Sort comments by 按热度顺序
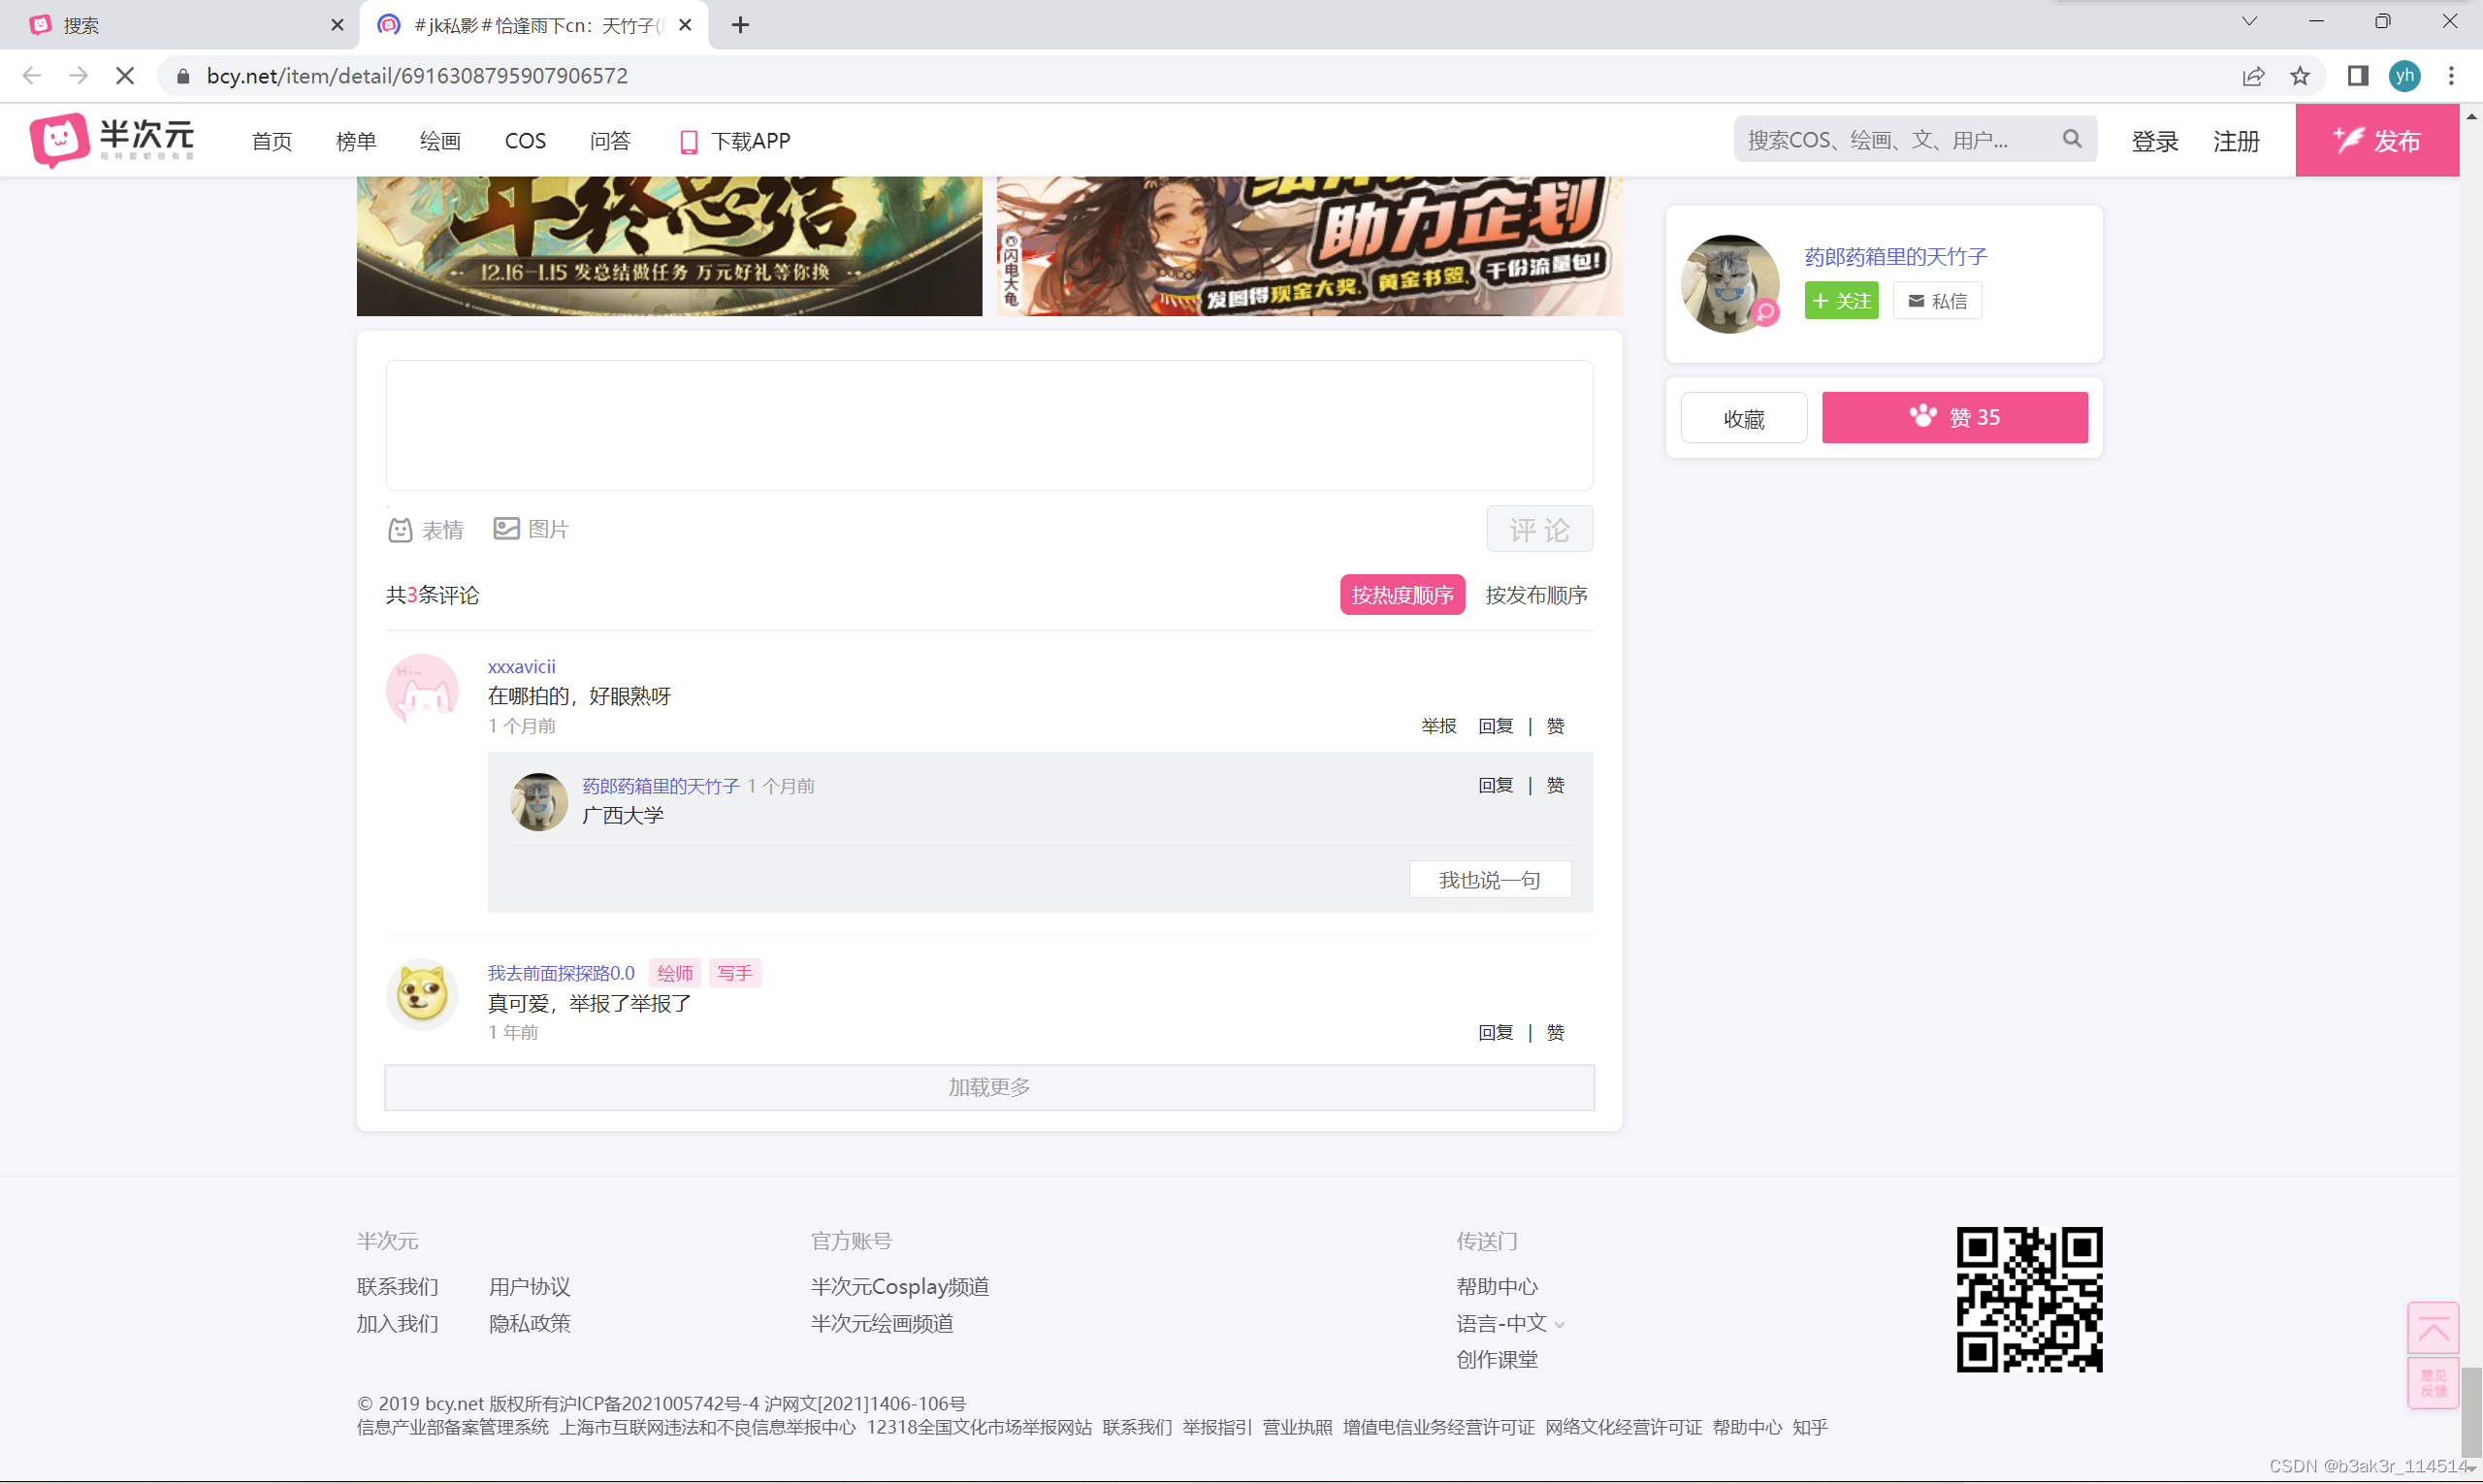2483x1484 pixels. (x=1402, y=595)
